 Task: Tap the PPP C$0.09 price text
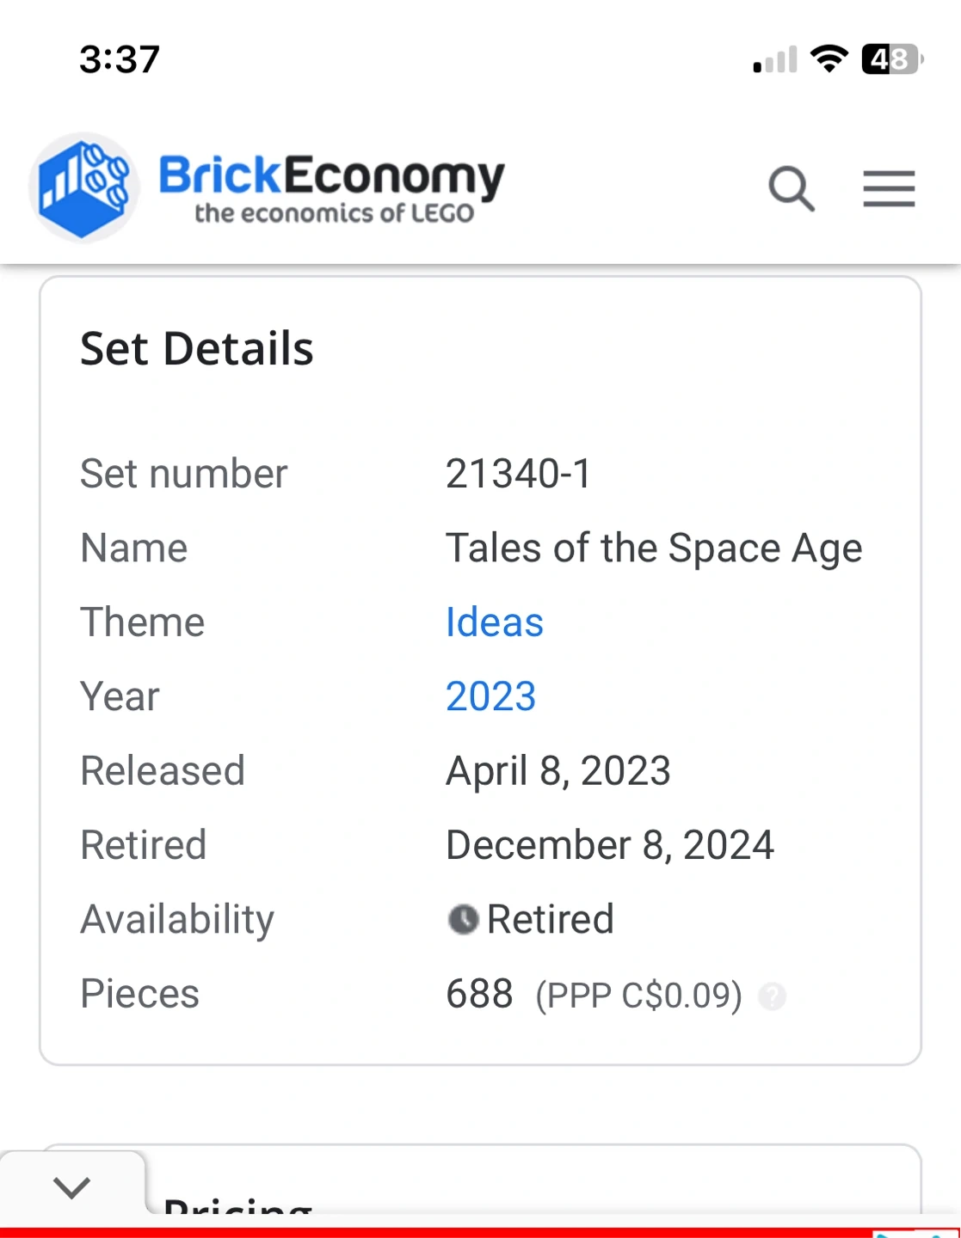coord(638,996)
